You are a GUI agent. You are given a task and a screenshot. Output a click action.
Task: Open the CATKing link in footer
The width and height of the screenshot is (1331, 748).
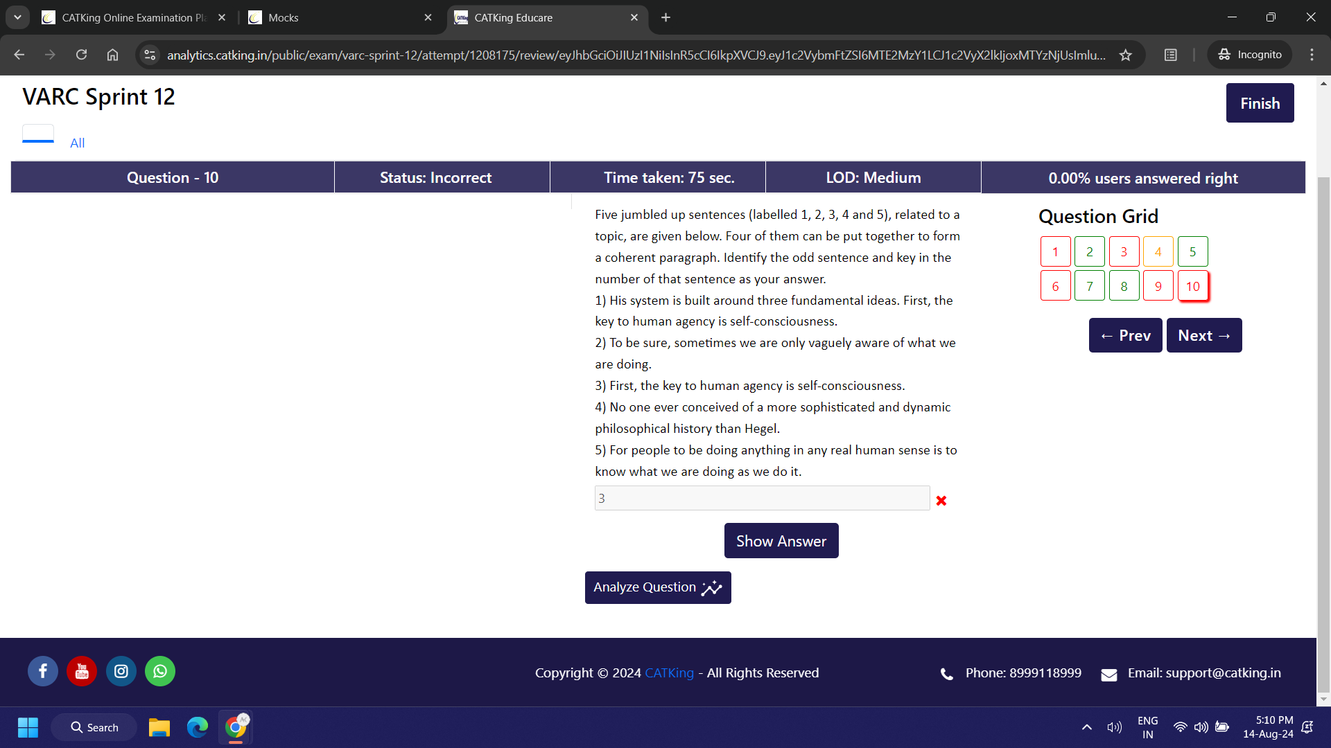669,673
